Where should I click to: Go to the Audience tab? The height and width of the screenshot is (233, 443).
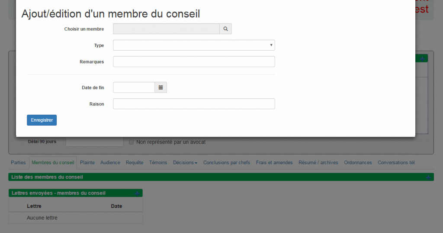[110, 162]
